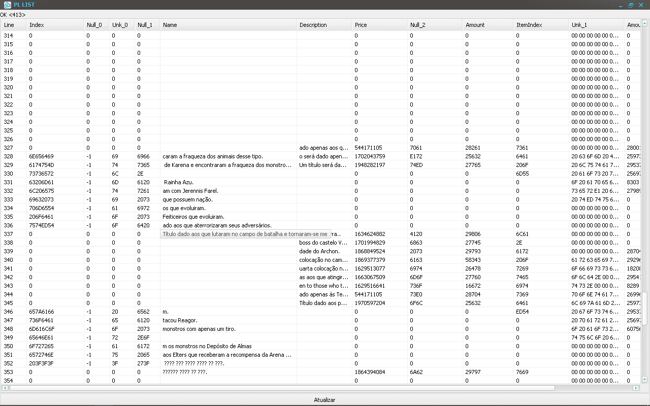Image resolution: width=650 pixels, height=406 pixels.
Task: Select Null_2 cell 4120
Action: pos(435,234)
